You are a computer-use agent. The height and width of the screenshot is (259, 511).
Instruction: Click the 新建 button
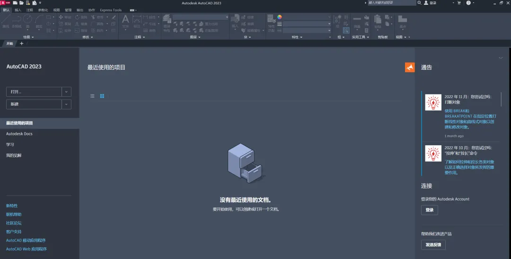click(x=34, y=104)
